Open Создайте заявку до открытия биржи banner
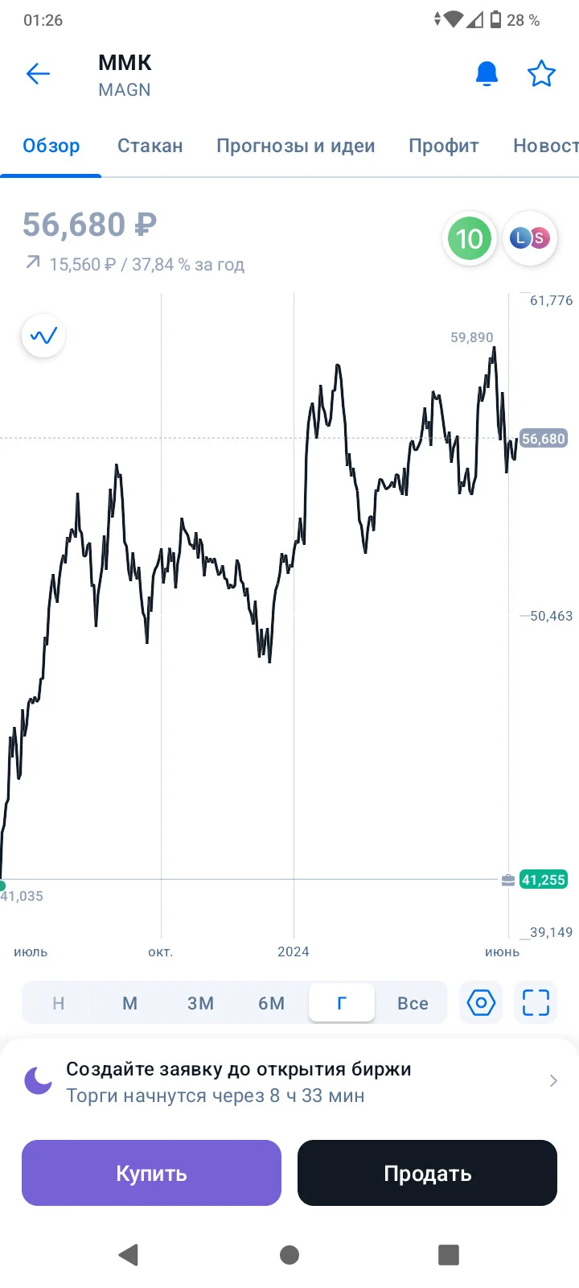 pyautogui.click(x=289, y=1082)
